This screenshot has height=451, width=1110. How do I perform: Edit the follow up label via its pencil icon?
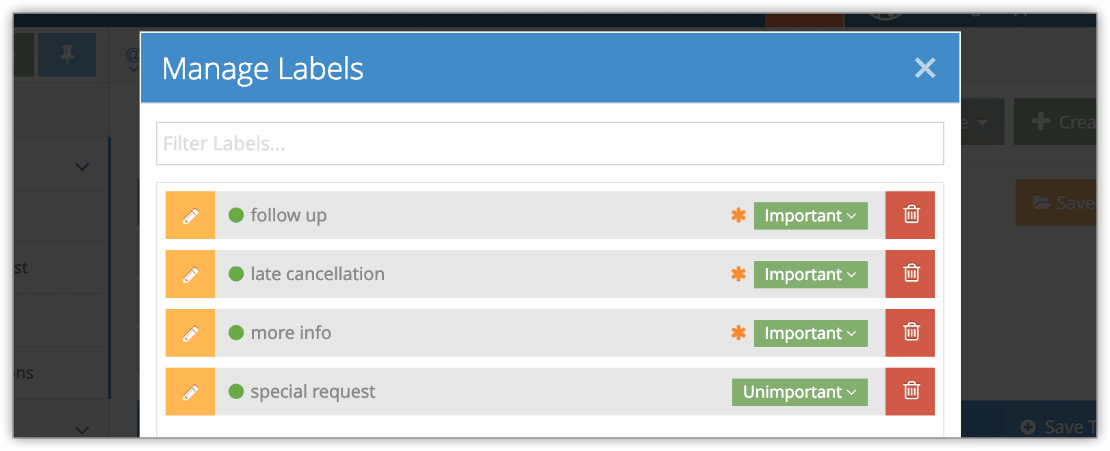pos(190,215)
